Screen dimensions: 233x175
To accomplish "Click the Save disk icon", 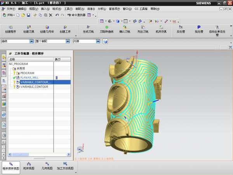I will (28, 15).
